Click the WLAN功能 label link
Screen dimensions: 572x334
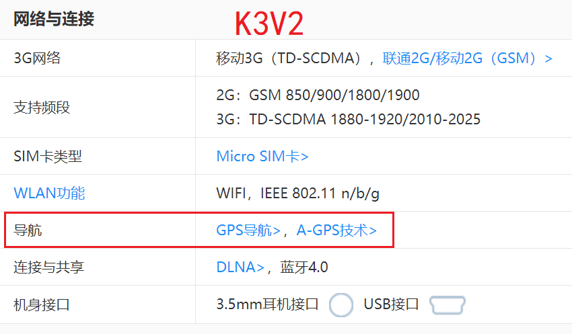click(x=49, y=193)
